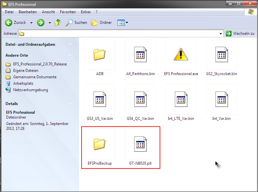Open the EFS Professional.exe file
The width and height of the screenshot is (258, 192).
(181, 55)
